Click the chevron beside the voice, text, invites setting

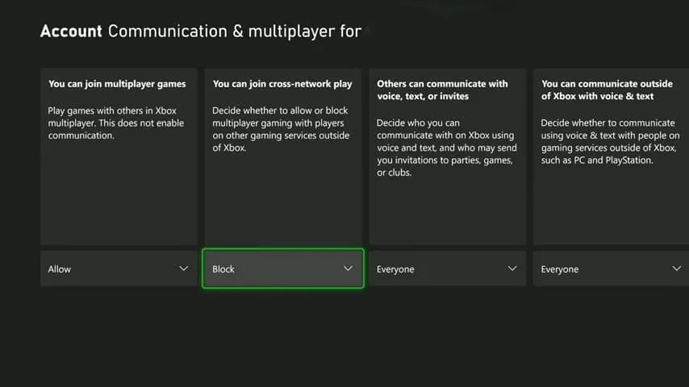tap(512, 268)
